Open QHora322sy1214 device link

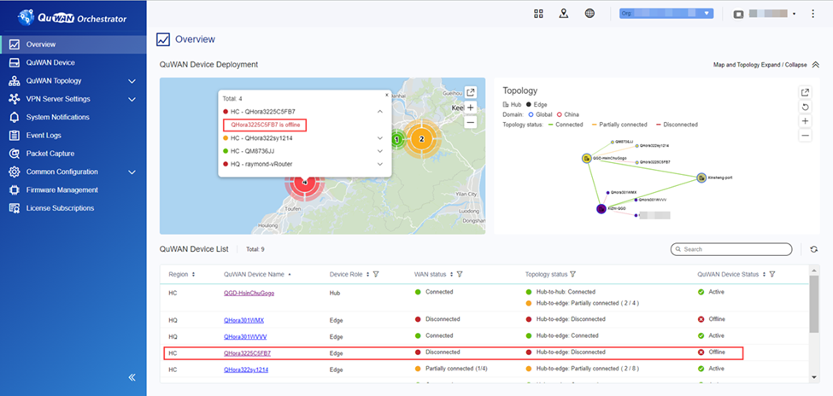click(246, 369)
